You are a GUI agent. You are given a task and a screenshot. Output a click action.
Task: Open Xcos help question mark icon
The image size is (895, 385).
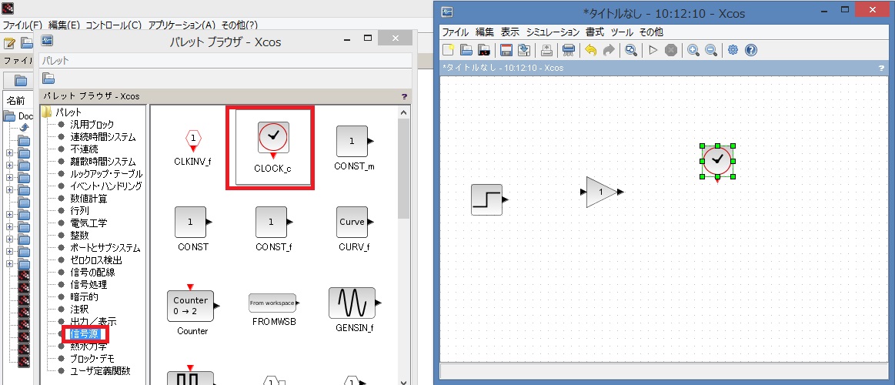(750, 50)
